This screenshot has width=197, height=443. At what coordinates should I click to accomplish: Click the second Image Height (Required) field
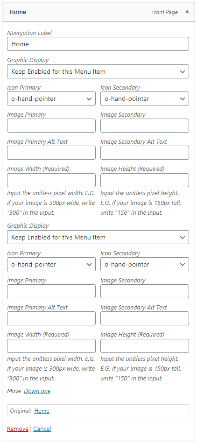click(x=144, y=346)
